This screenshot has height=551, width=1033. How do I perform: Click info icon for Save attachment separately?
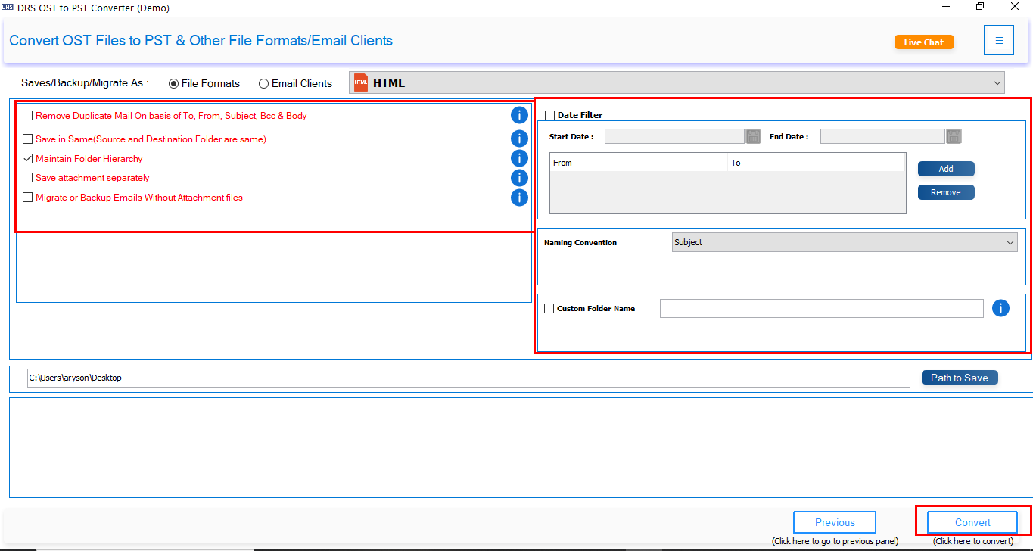pyautogui.click(x=519, y=178)
